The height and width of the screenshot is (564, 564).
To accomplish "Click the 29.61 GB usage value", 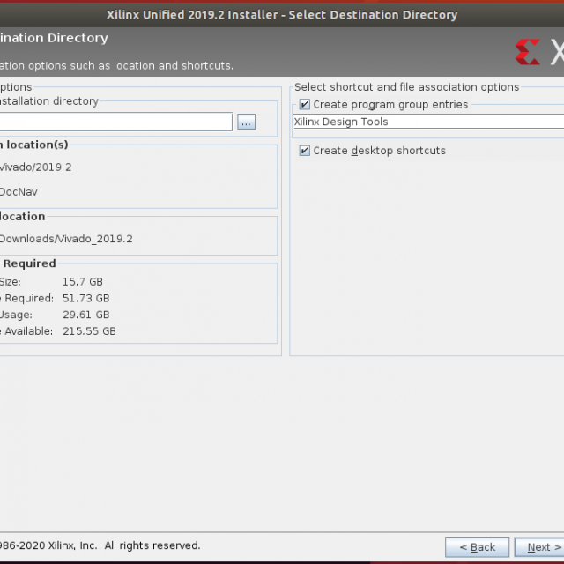I will coord(85,315).
